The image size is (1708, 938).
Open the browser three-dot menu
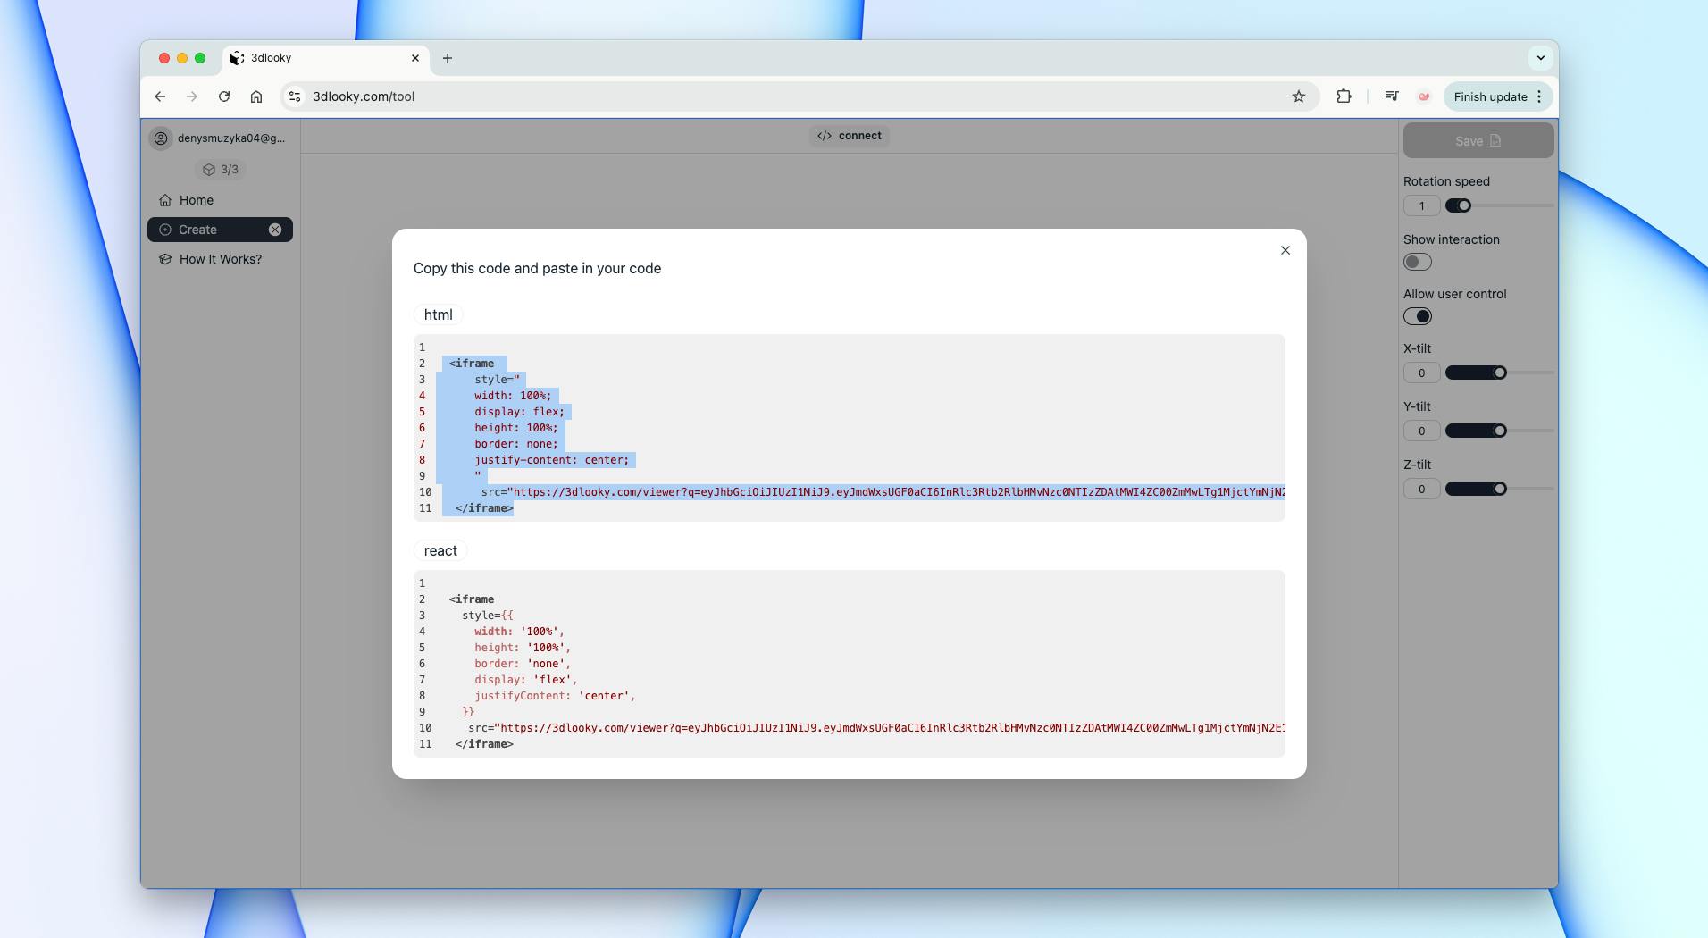pyautogui.click(x=1539, y=96)
